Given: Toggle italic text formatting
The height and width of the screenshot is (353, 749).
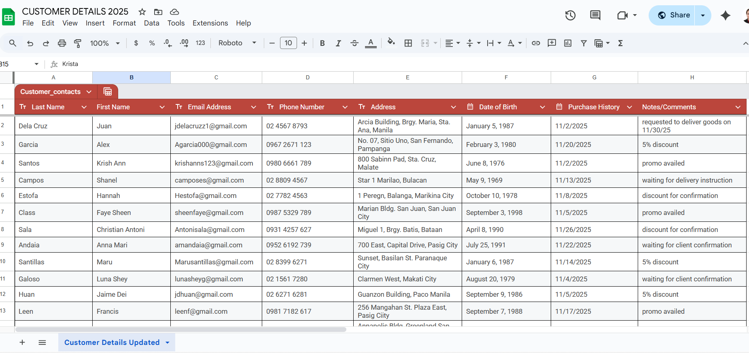Looking at the screenshot, I should tap(338, 43).
